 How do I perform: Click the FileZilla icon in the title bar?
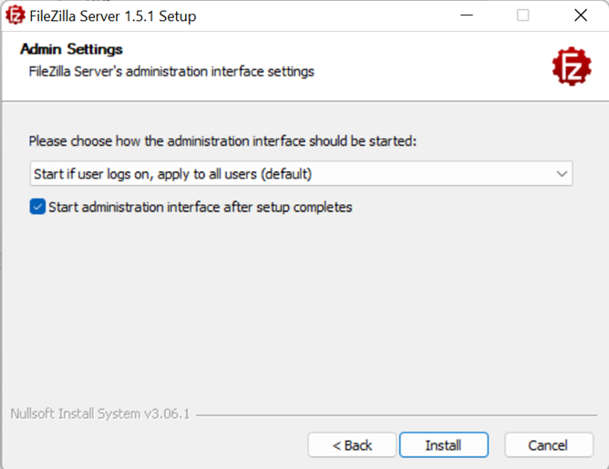coord(15,15)
